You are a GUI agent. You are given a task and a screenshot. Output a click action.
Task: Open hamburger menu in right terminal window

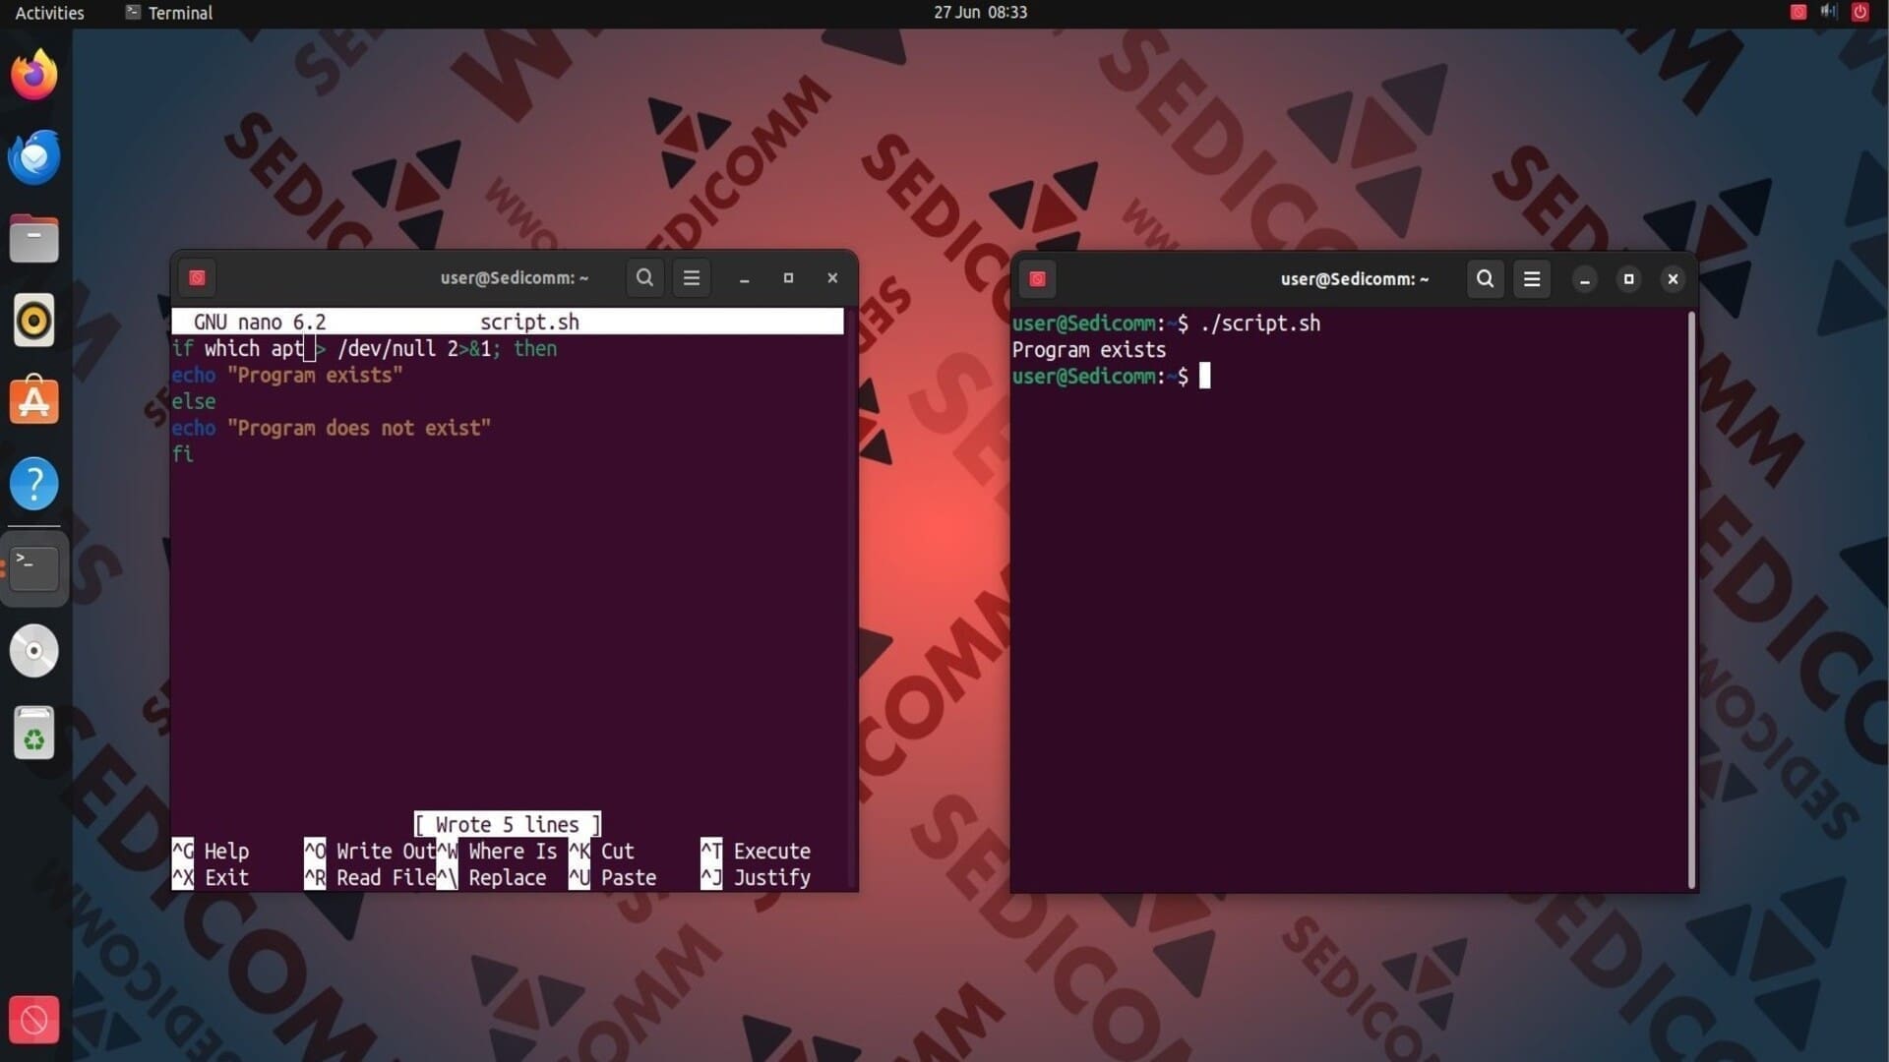[x=1532, y=279]
